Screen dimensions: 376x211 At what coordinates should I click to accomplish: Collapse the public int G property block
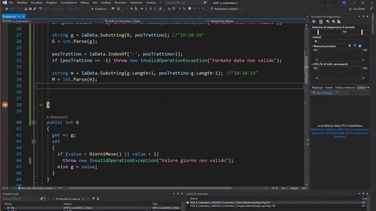click(x=33, y=122)
